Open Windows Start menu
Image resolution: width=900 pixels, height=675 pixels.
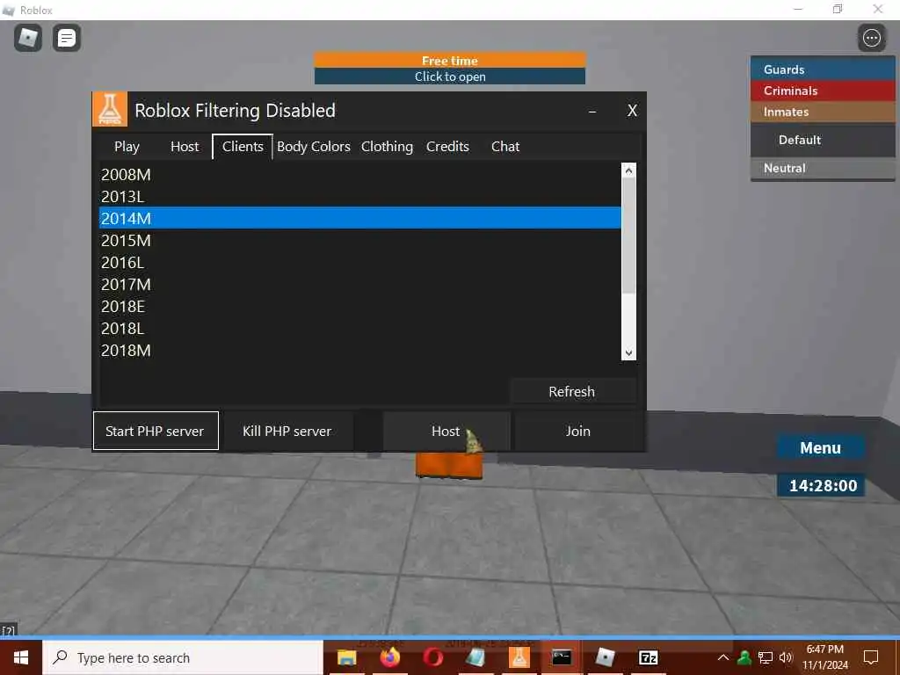[x=21, y=657]
